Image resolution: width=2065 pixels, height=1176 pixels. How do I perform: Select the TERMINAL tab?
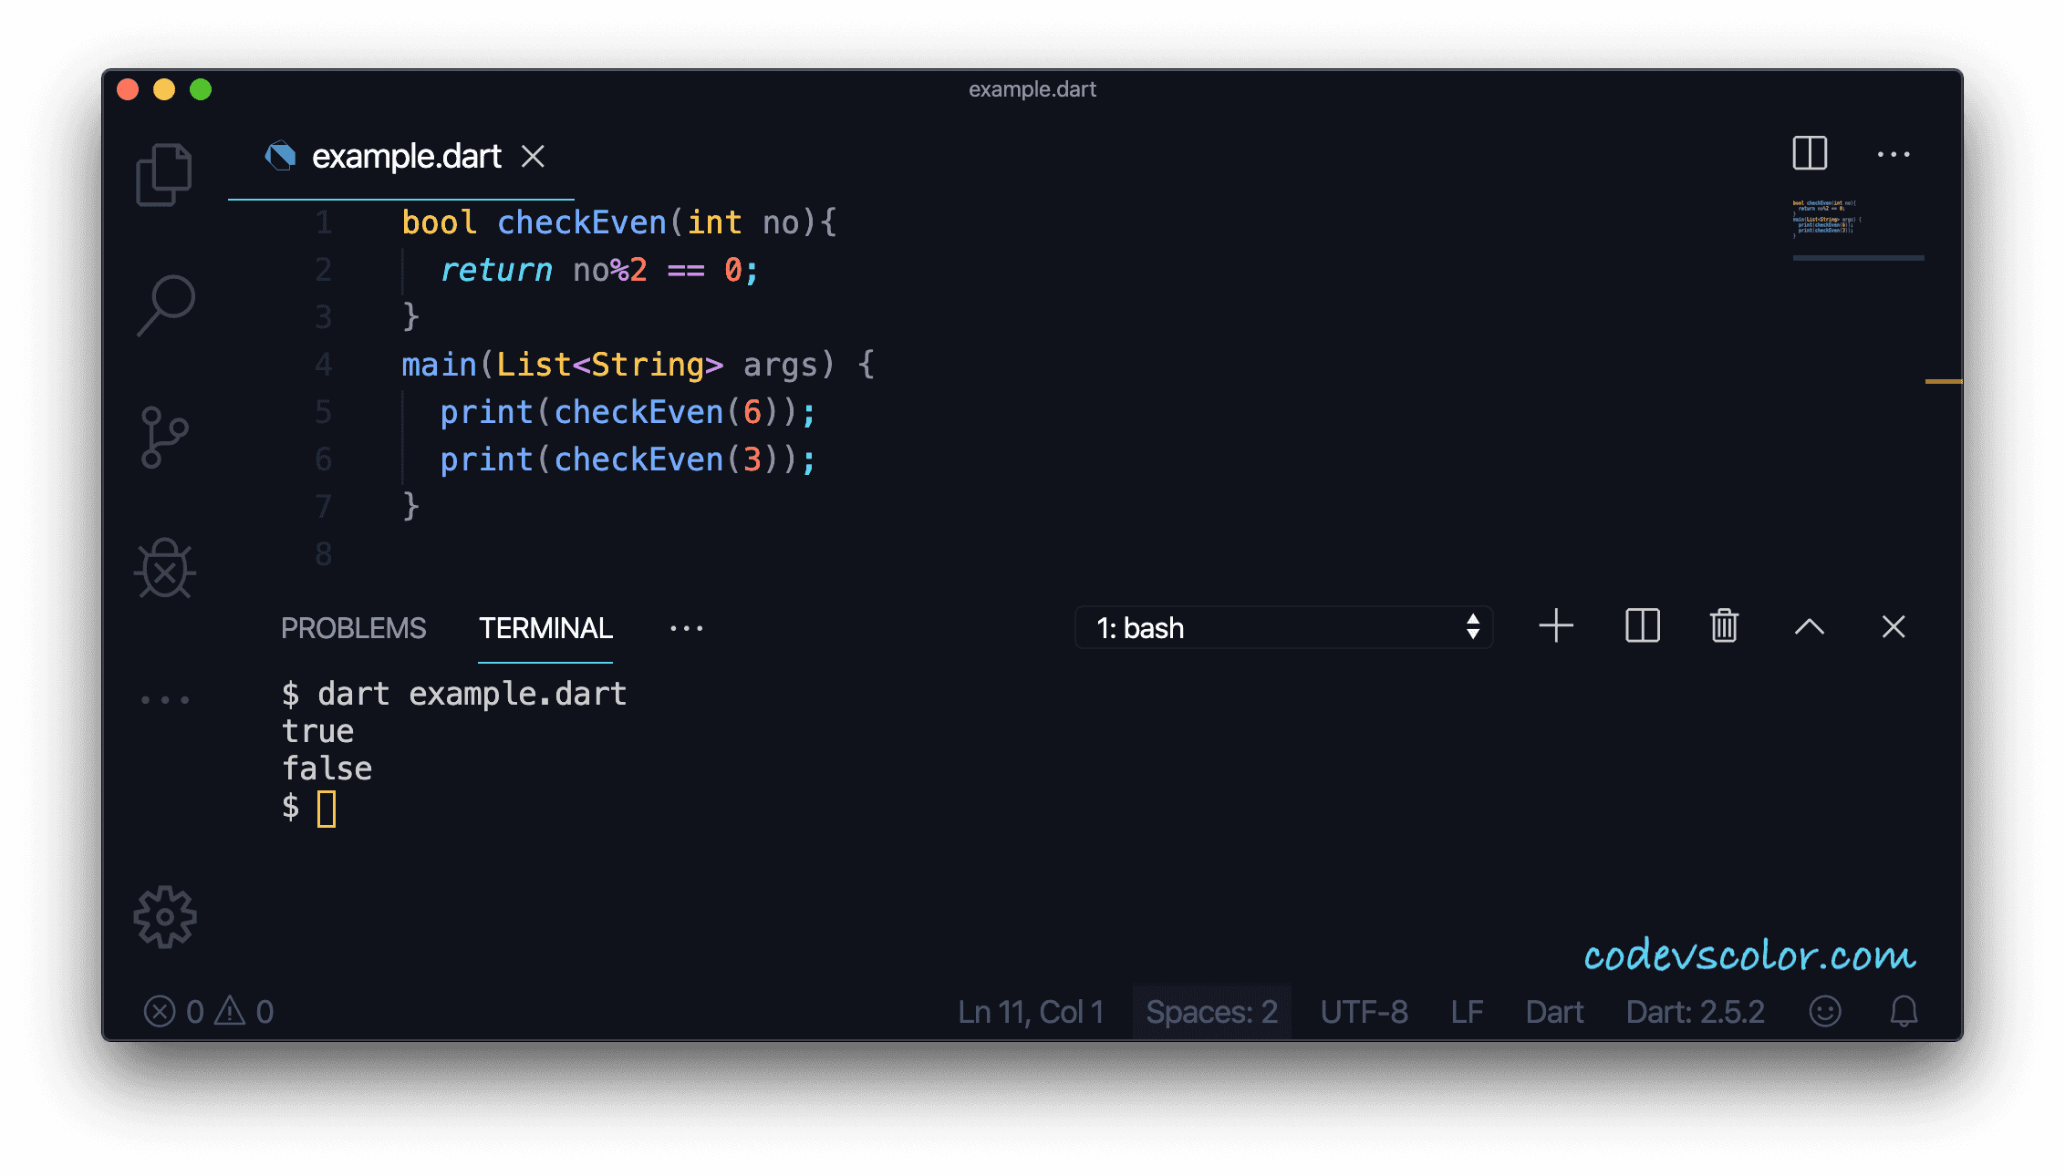tap(545, 627)
